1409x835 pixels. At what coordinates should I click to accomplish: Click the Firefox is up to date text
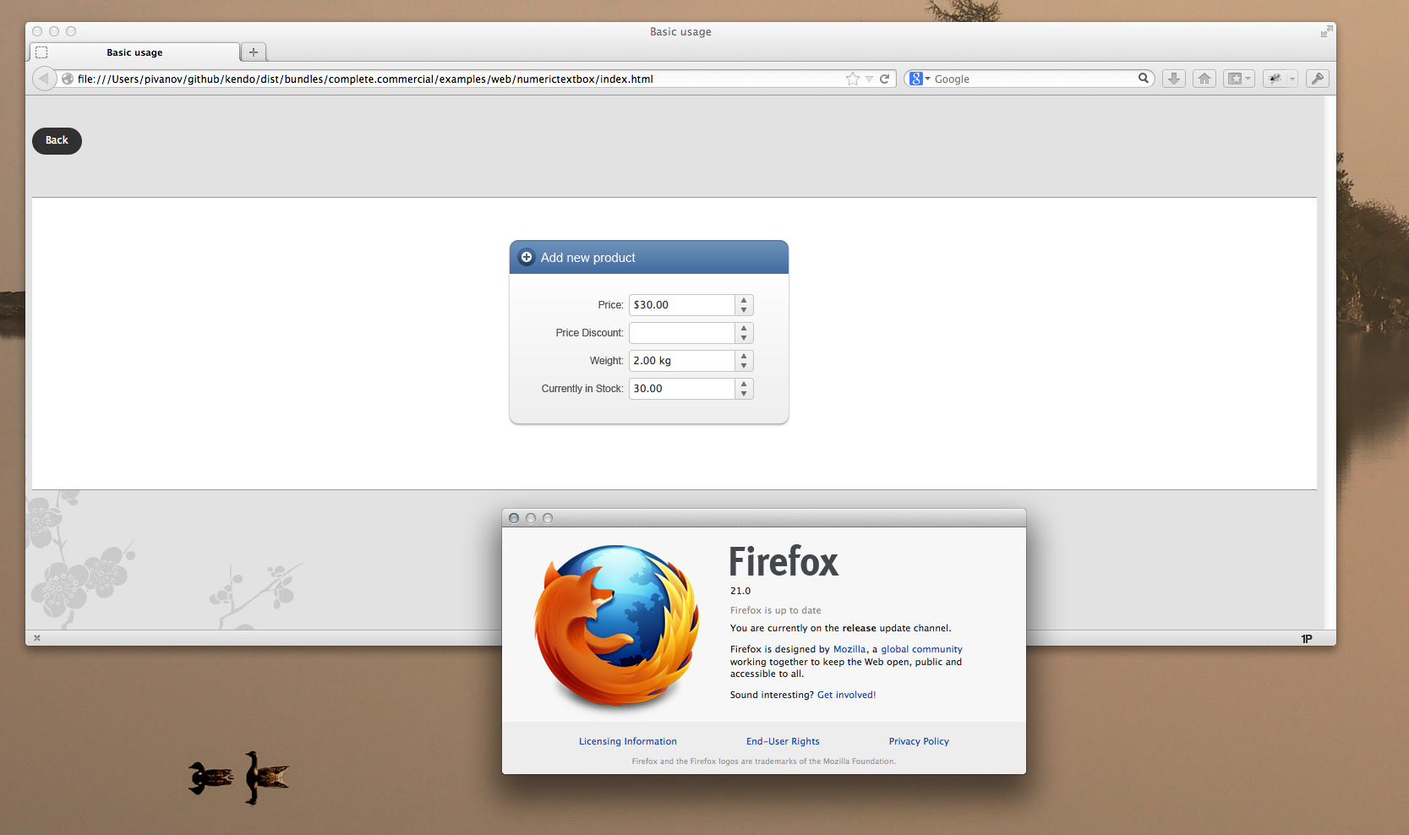tap(776, 610)
